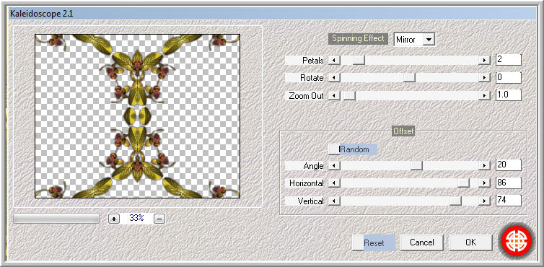Image resolution: width=544 pixels, height=267 pixels.
Task: Click the Reset button
Action: tap(374, 242)
